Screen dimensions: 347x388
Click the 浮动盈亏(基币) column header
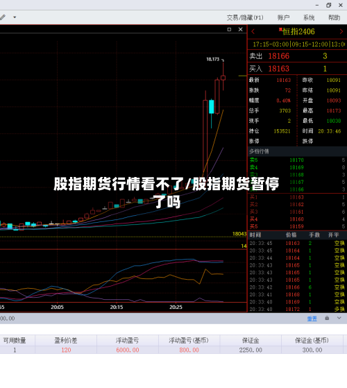tap(189, 341)
